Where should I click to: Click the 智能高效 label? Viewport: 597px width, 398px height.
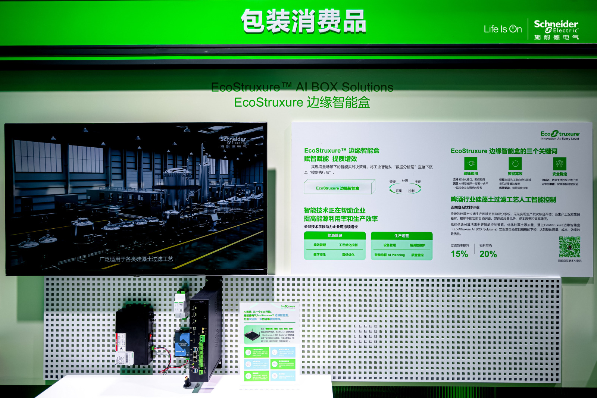(x=515, y=174)
